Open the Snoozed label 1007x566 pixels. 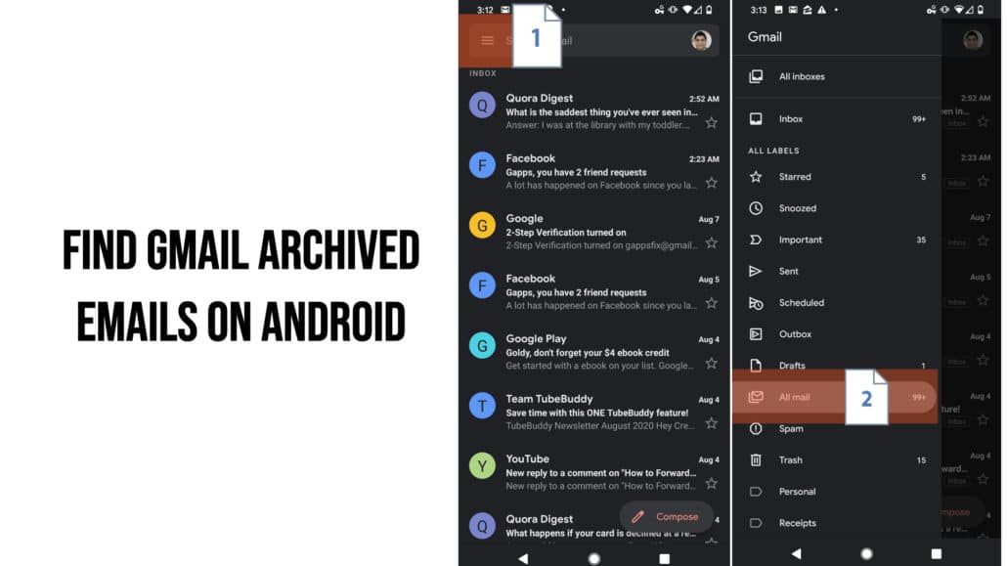836,208
